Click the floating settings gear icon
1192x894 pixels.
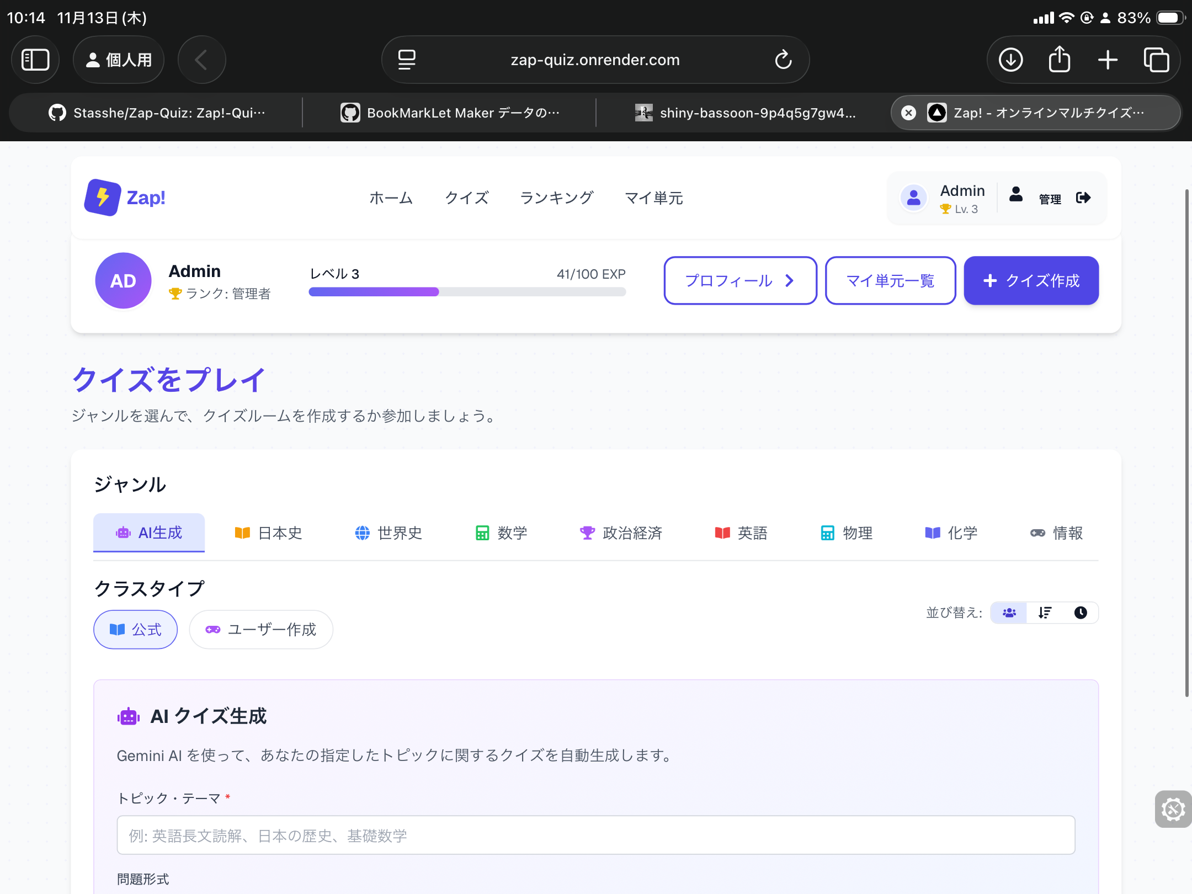coord(1173,809)
